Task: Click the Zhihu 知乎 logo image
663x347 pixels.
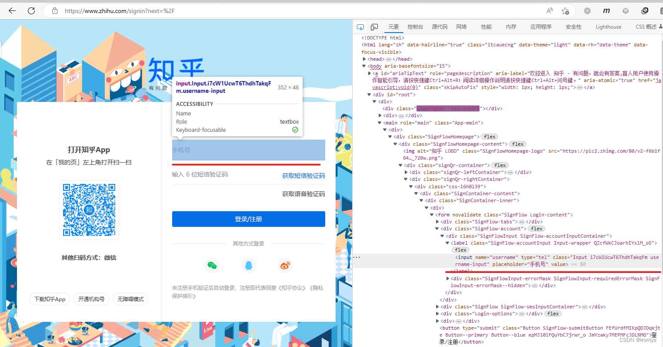Action: (x=176, y=71)
